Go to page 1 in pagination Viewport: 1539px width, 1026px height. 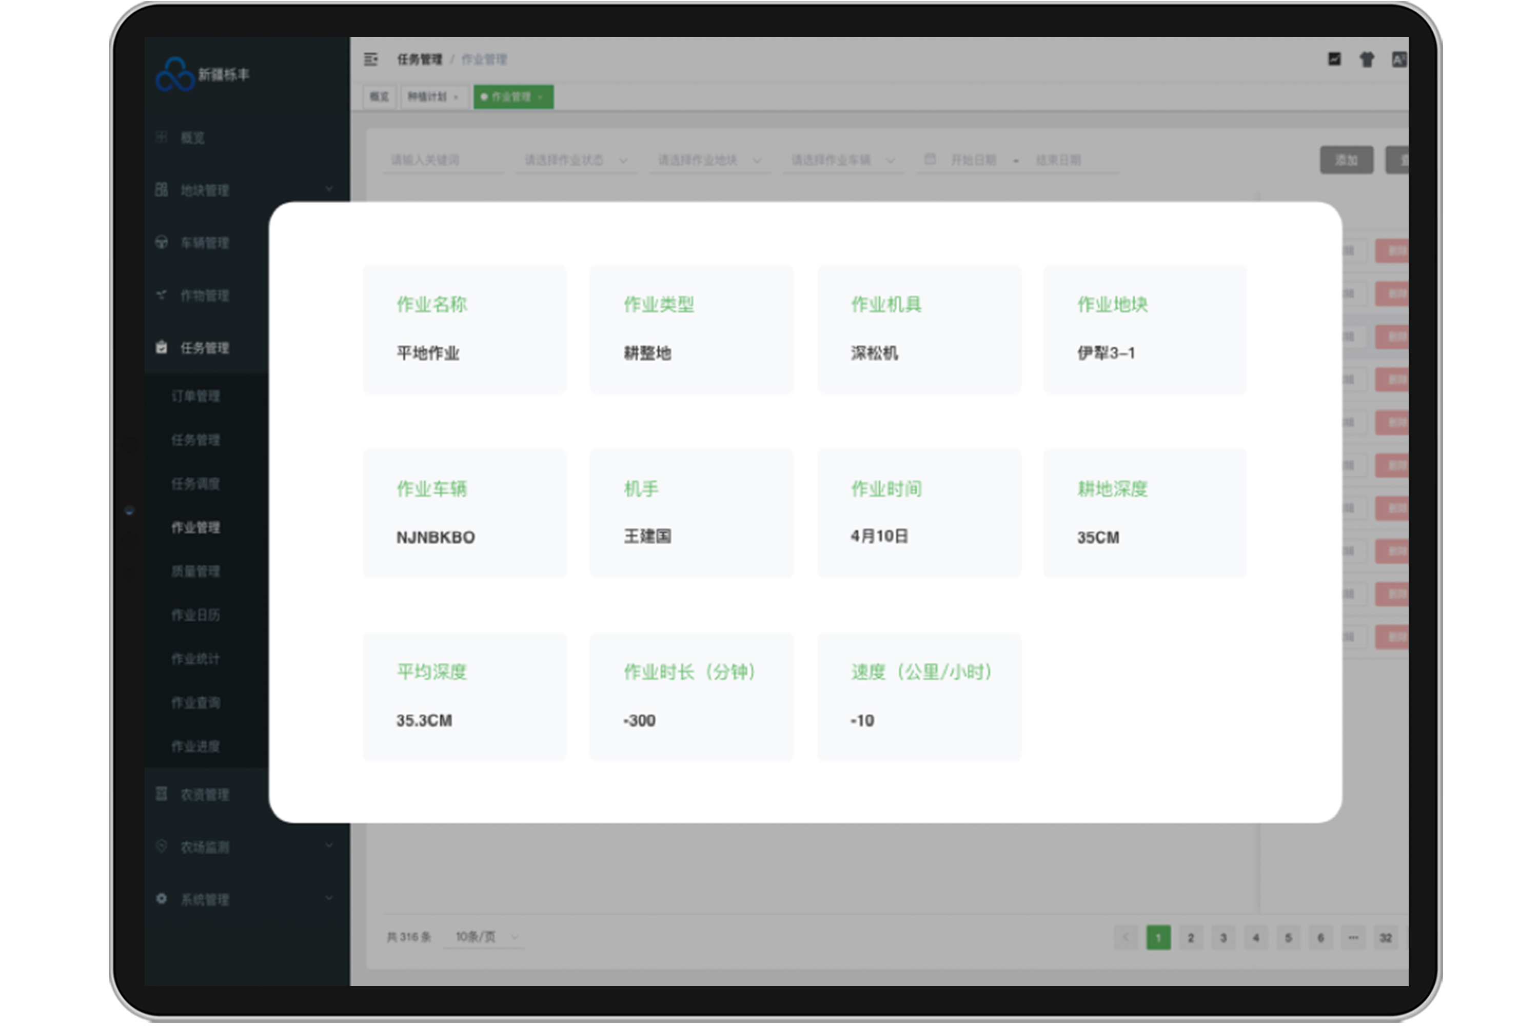[x=1159, y=938]
